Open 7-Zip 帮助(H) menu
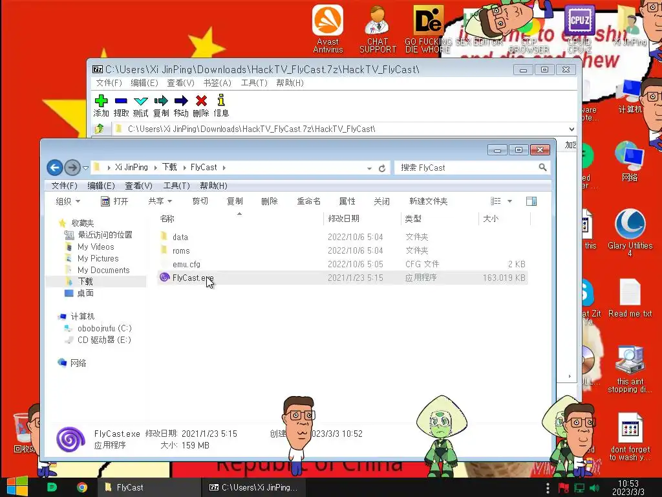Image resolution: width=662 pixels, height=497 pixels. tap(290, 83)
